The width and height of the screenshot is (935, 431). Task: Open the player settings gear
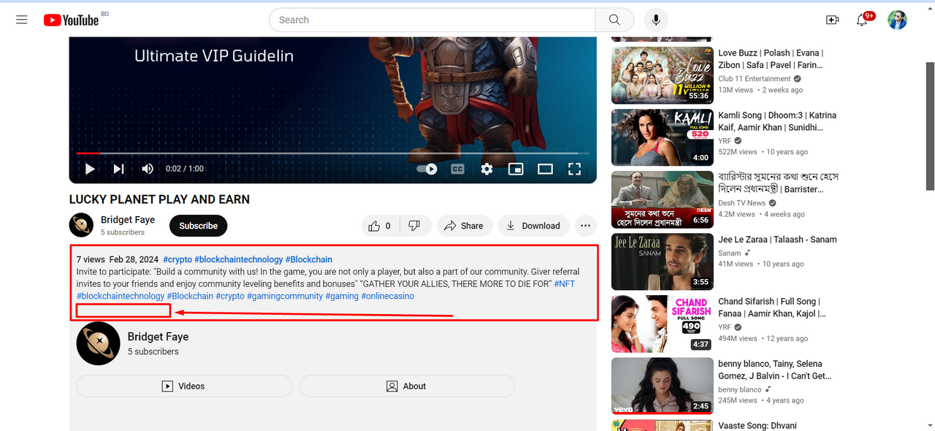point(486,169)
